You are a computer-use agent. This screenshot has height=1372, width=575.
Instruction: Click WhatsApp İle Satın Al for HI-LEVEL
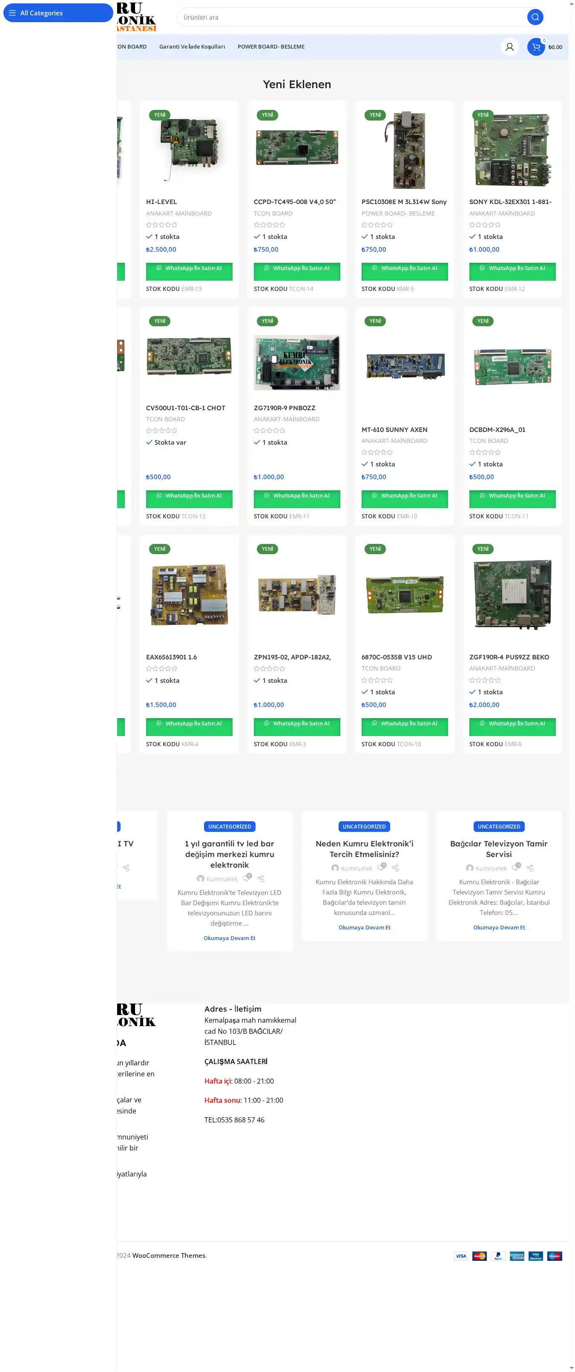coord(189,269)
